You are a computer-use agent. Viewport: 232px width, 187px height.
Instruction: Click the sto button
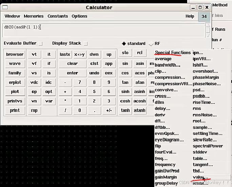(x=125, y=53)
